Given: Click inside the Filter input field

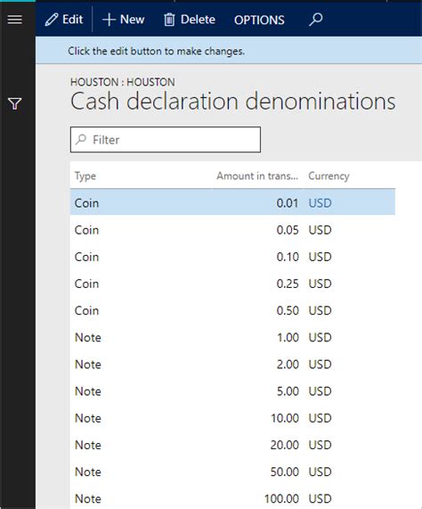Looking at the screenshot, I should pos(166,140).
